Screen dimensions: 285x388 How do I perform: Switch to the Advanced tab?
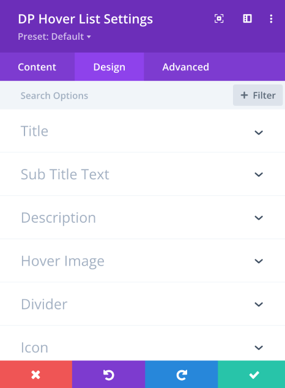[186, 67]
